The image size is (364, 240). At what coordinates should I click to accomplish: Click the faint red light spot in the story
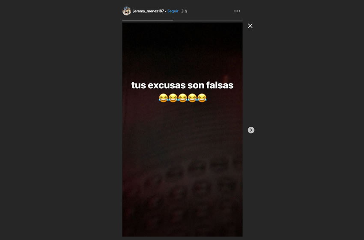[225, 78]
